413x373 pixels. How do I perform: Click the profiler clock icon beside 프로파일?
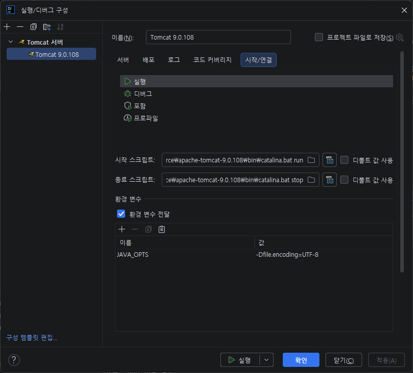click(128, 118)
